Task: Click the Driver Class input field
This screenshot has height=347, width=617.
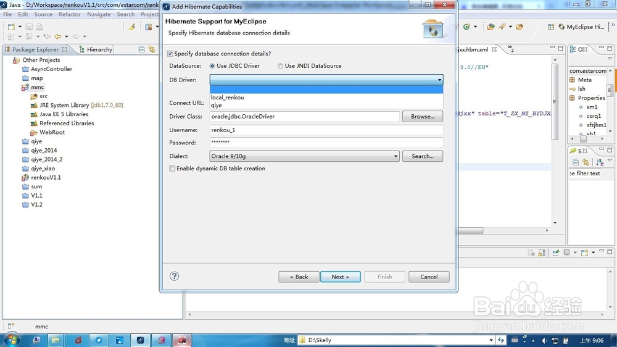Action: [304, 116]
